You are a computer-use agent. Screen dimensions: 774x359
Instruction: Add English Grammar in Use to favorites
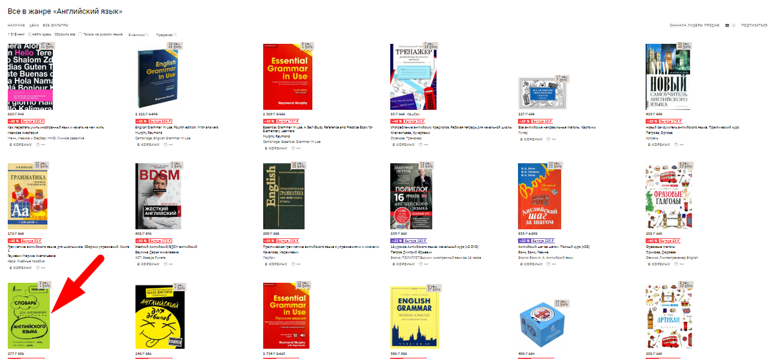(x=165, y=145)
